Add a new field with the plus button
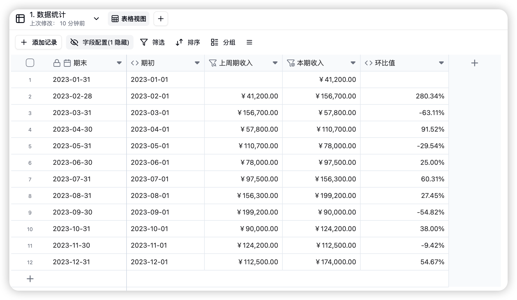Screen dimensions: 517x300 point(475,63)
